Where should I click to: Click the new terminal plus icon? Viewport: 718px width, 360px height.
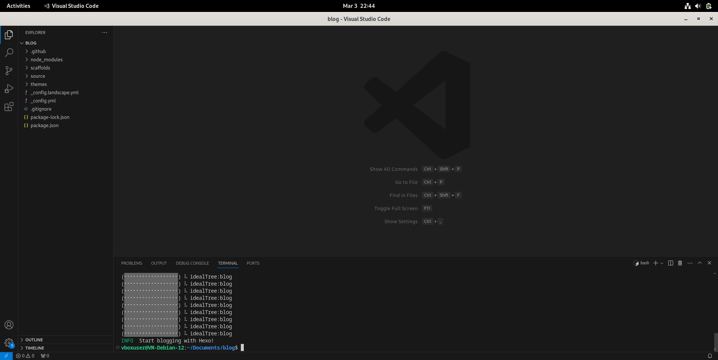(656, 263)
